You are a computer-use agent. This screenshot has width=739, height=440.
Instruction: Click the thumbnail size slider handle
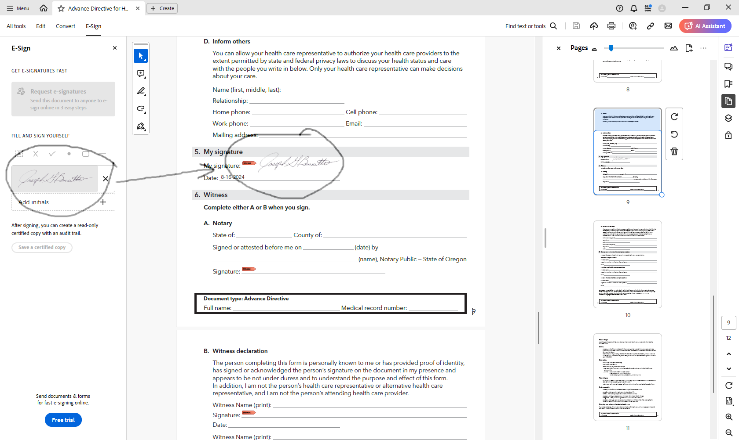[611, 48]
